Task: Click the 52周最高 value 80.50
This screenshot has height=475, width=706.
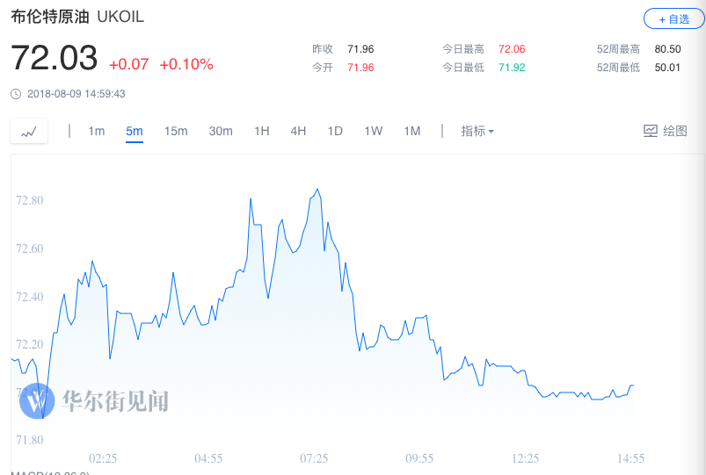Action: 667,49
